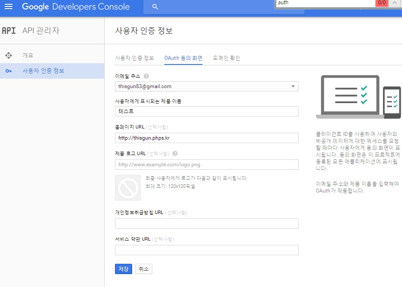Click the key icon for 사용자 인증 정보
This screenshot has height=287, width=402.
[x=9, y=71]
